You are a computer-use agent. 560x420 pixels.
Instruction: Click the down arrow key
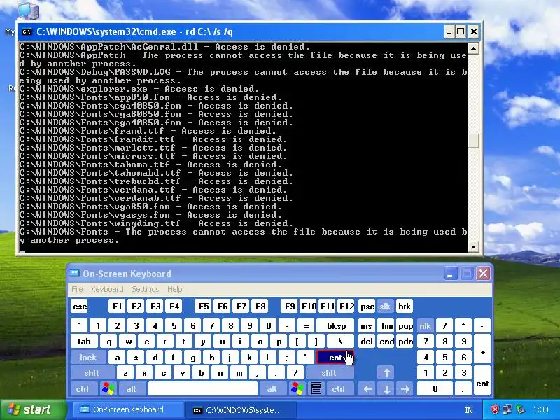[x=387, y=388]
